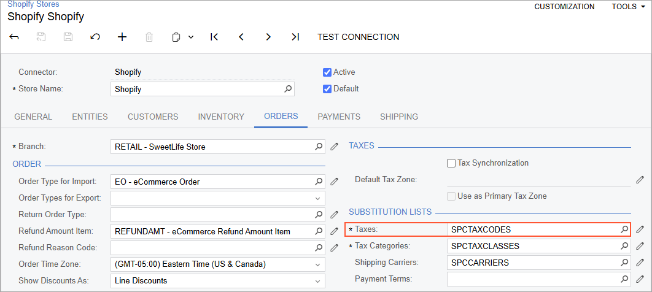
Task: Enable Tax Synchronization checkbox
Action: pyautogui.click(x=451, y=163)
